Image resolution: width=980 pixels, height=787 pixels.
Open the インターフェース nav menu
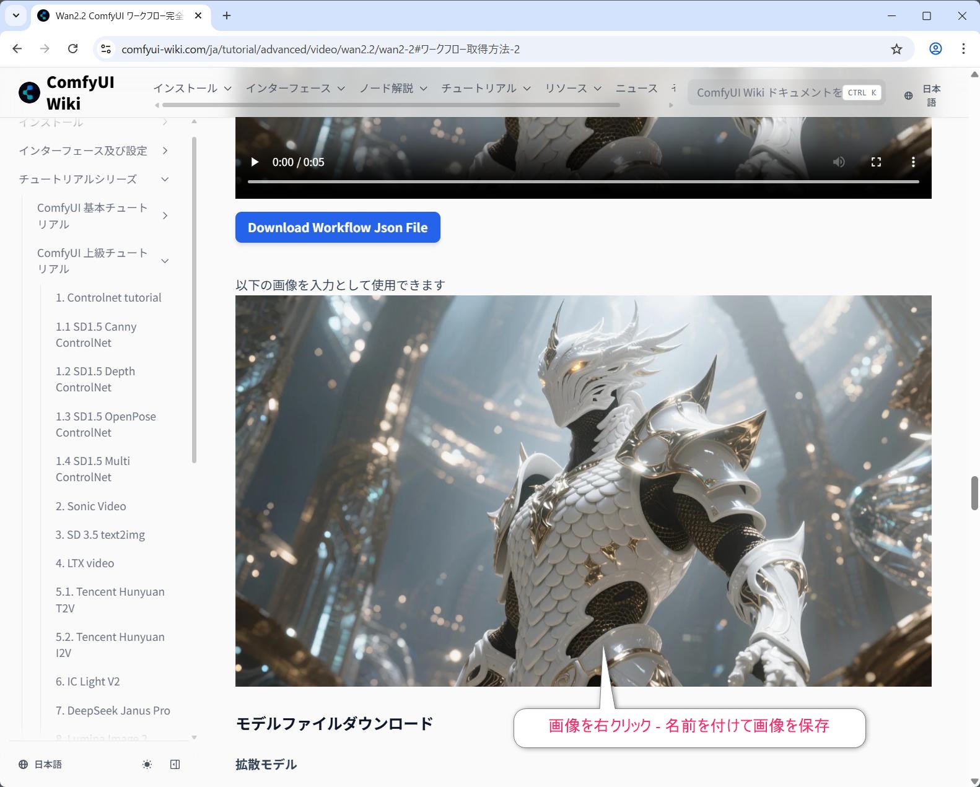pos(295,88)
